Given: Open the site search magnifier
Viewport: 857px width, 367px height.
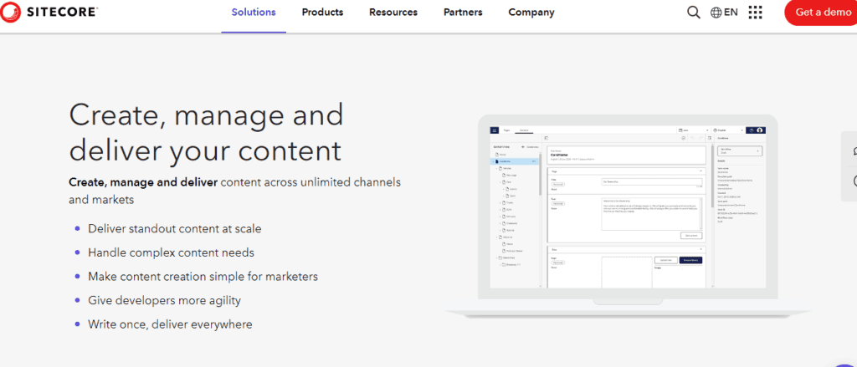Looking at the screenshot, I should pos(693,13).
